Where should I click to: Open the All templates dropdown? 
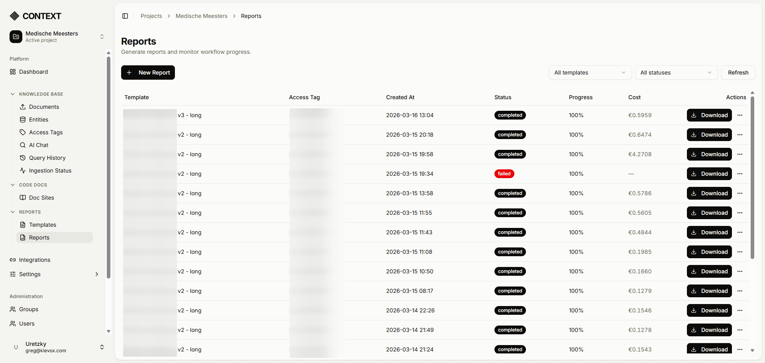tap(590, 73)
